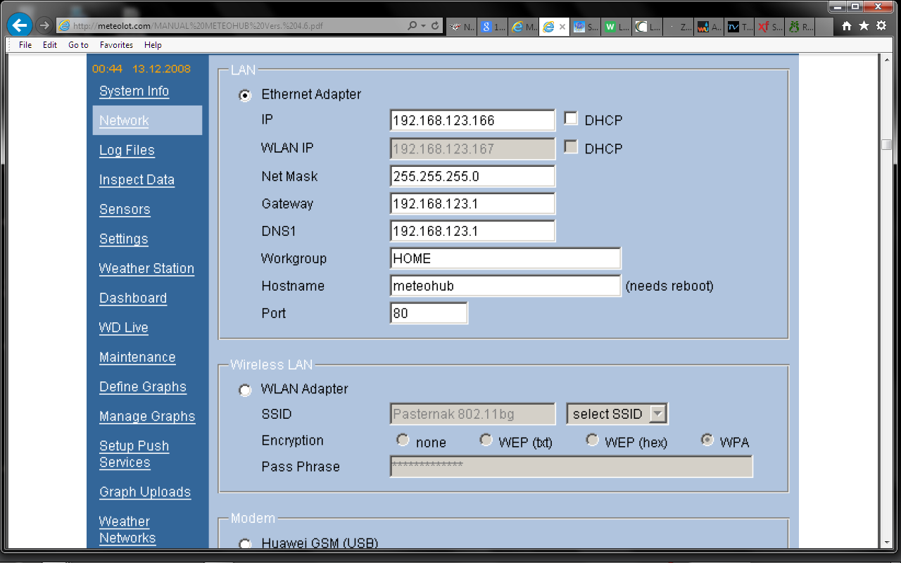Choose WEP (txt) encryption radio button

click(486, 441)
